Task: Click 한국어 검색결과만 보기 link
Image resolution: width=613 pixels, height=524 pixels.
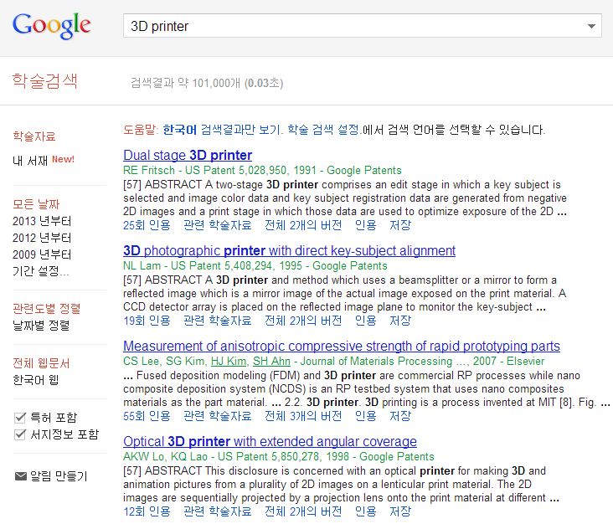Action: point(221,130)
